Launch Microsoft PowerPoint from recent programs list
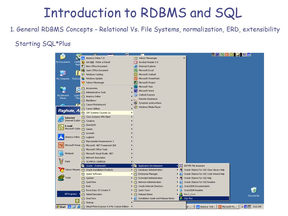Image resolution: width=288 pixels, height=216 pixels. coord(68,145)
